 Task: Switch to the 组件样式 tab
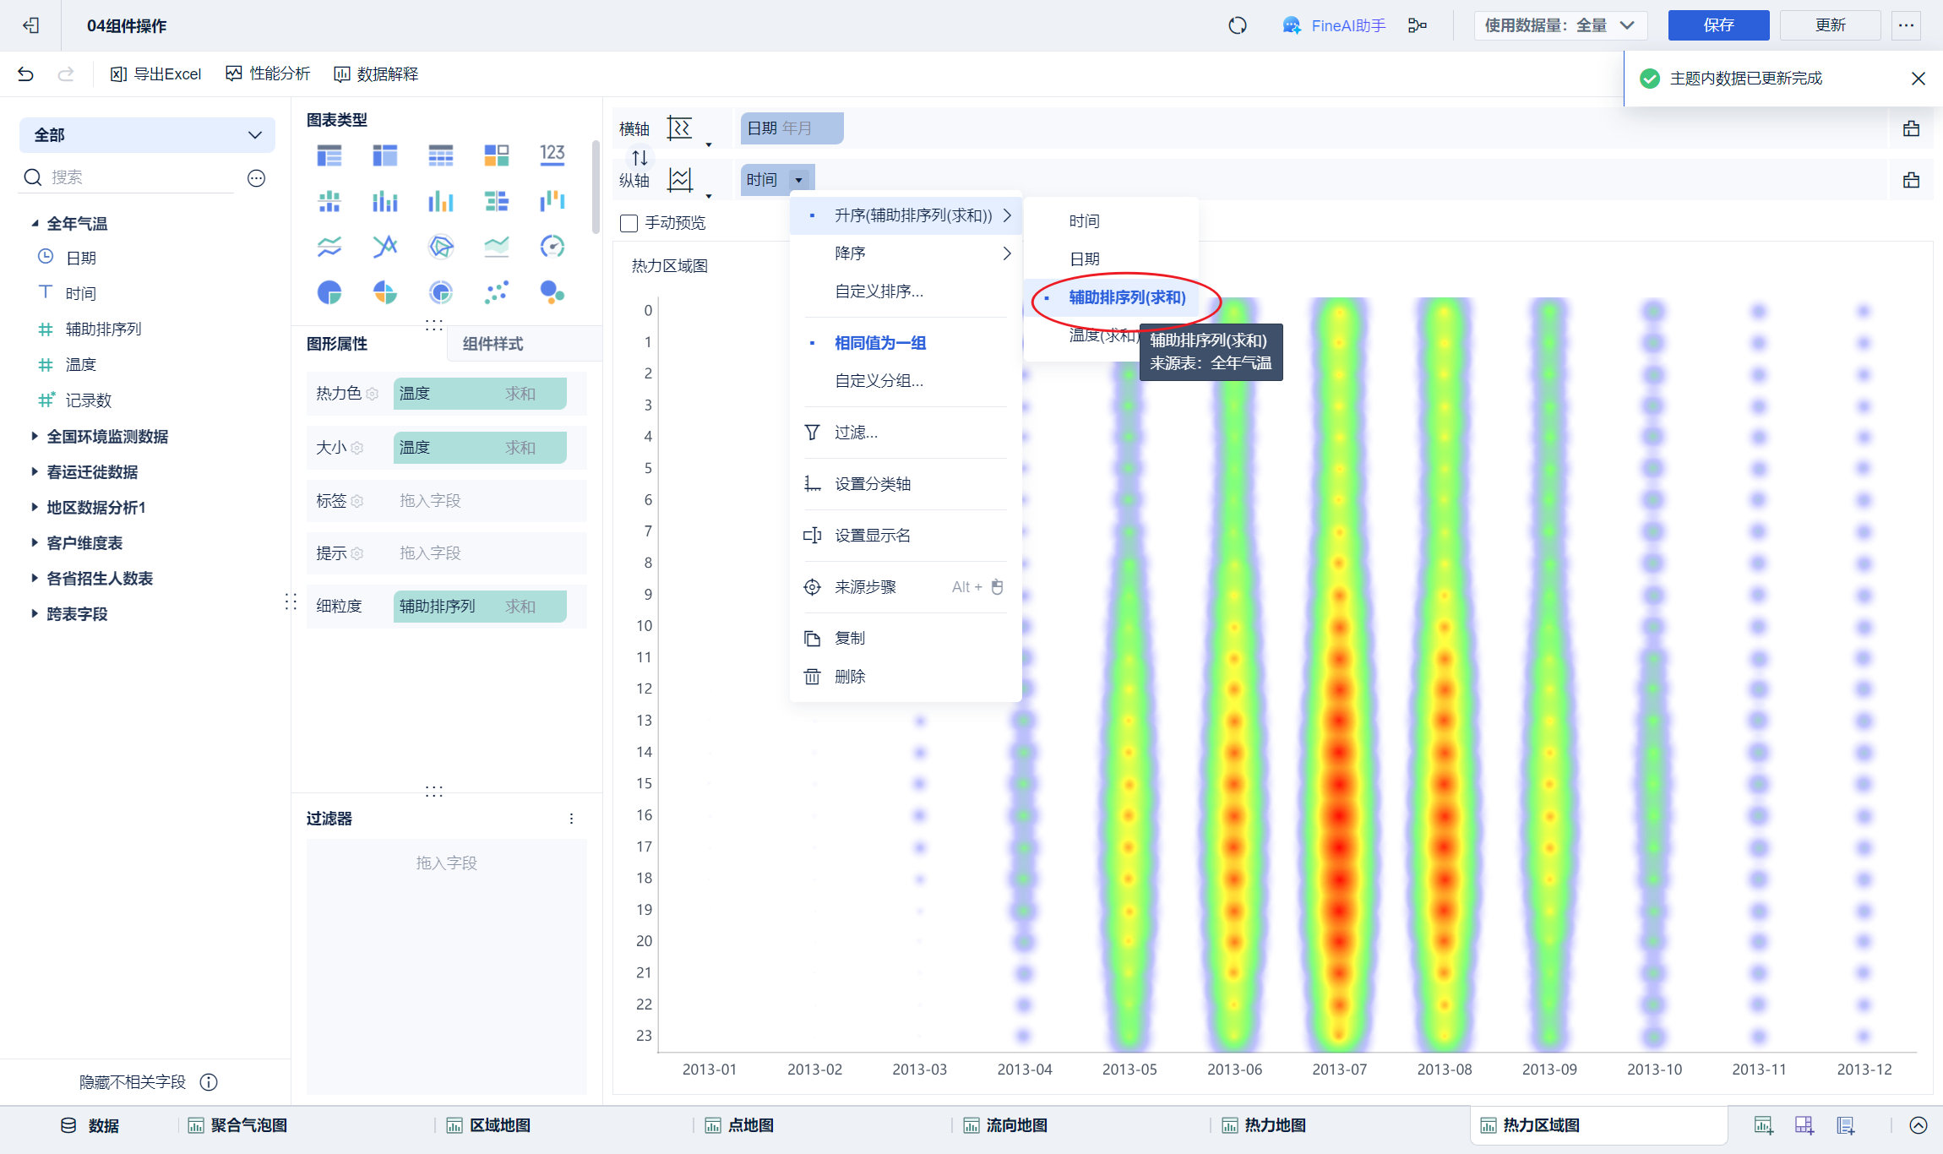(493, 344)
